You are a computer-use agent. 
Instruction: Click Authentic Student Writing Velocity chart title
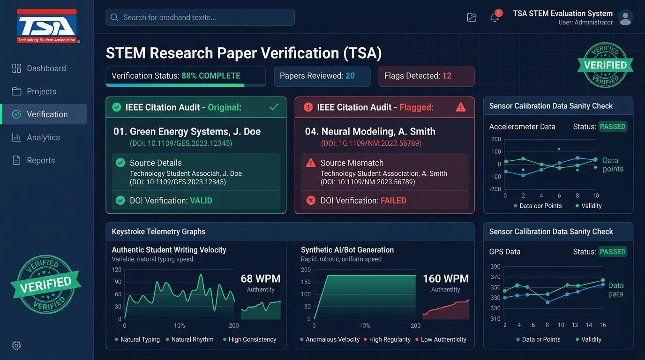point(169,250)
